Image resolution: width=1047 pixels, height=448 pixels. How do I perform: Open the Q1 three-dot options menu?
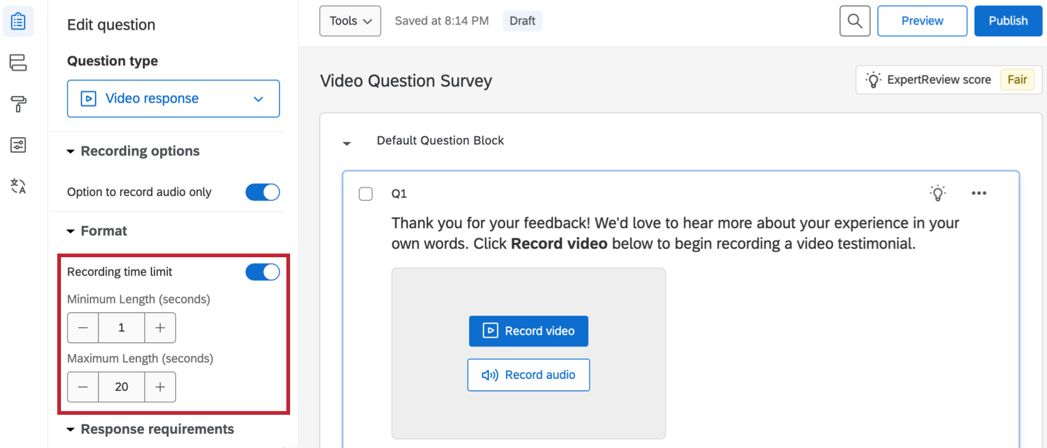(979, 193)
